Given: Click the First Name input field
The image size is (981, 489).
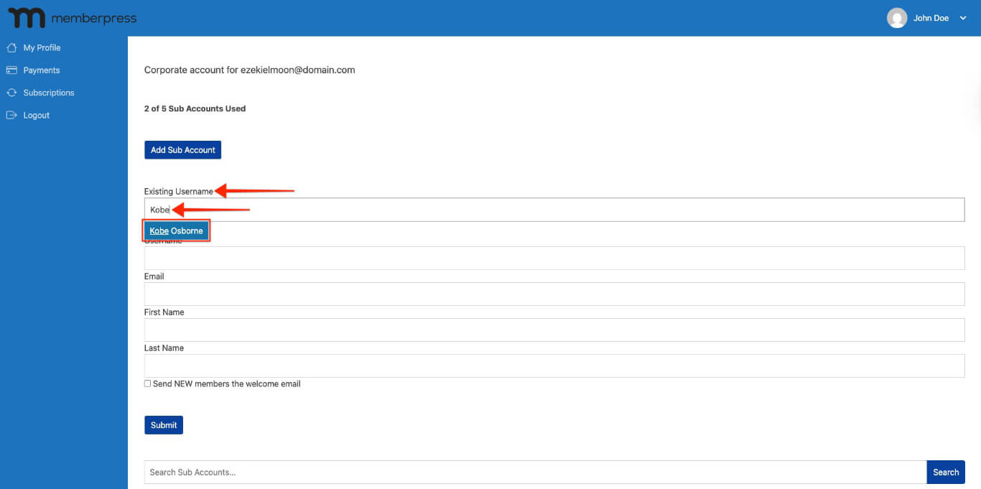Looking at the screenshot, I should click(x=503, y=330).
